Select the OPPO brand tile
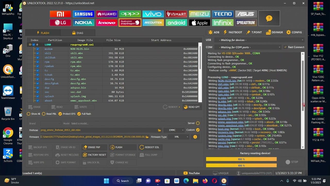The height and width of the screenshot is (186, 330). coord(130,14)
